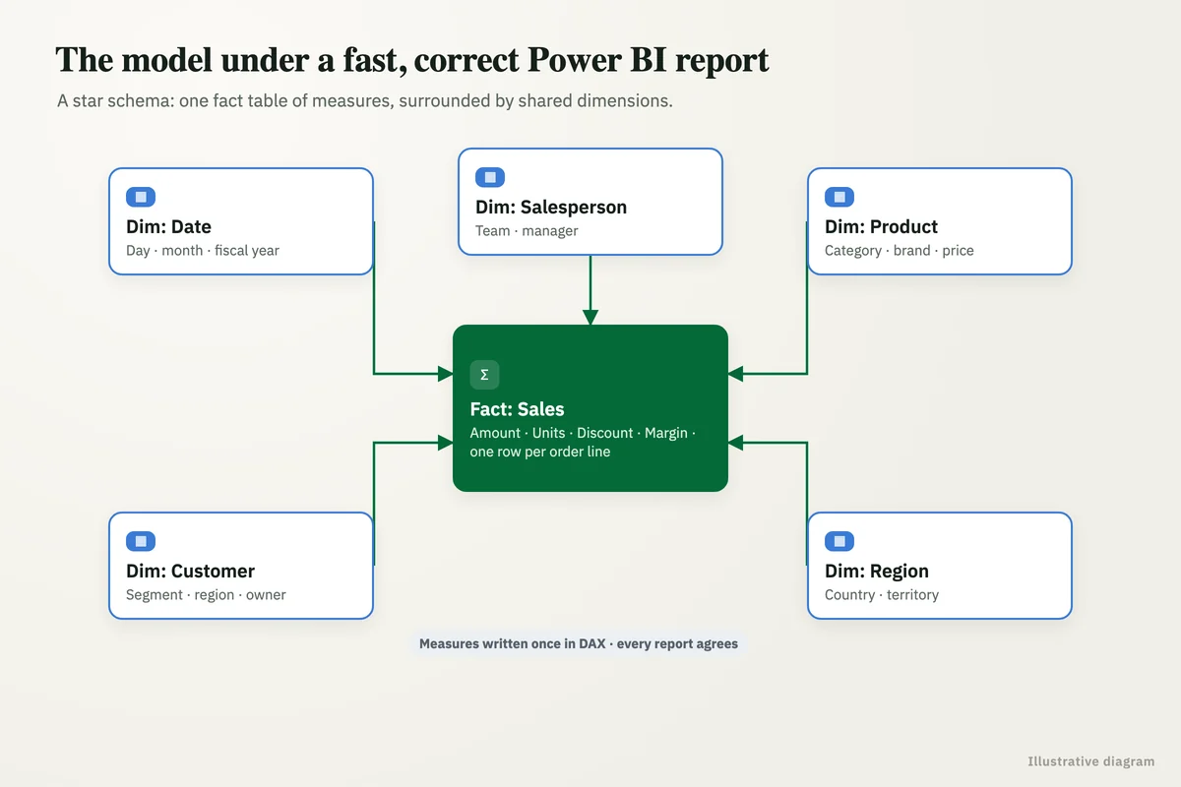Select the 'Dim: Salesperson' heading
The height and width of the screenshot is (787, 1181).
click(x=551, y=207)
